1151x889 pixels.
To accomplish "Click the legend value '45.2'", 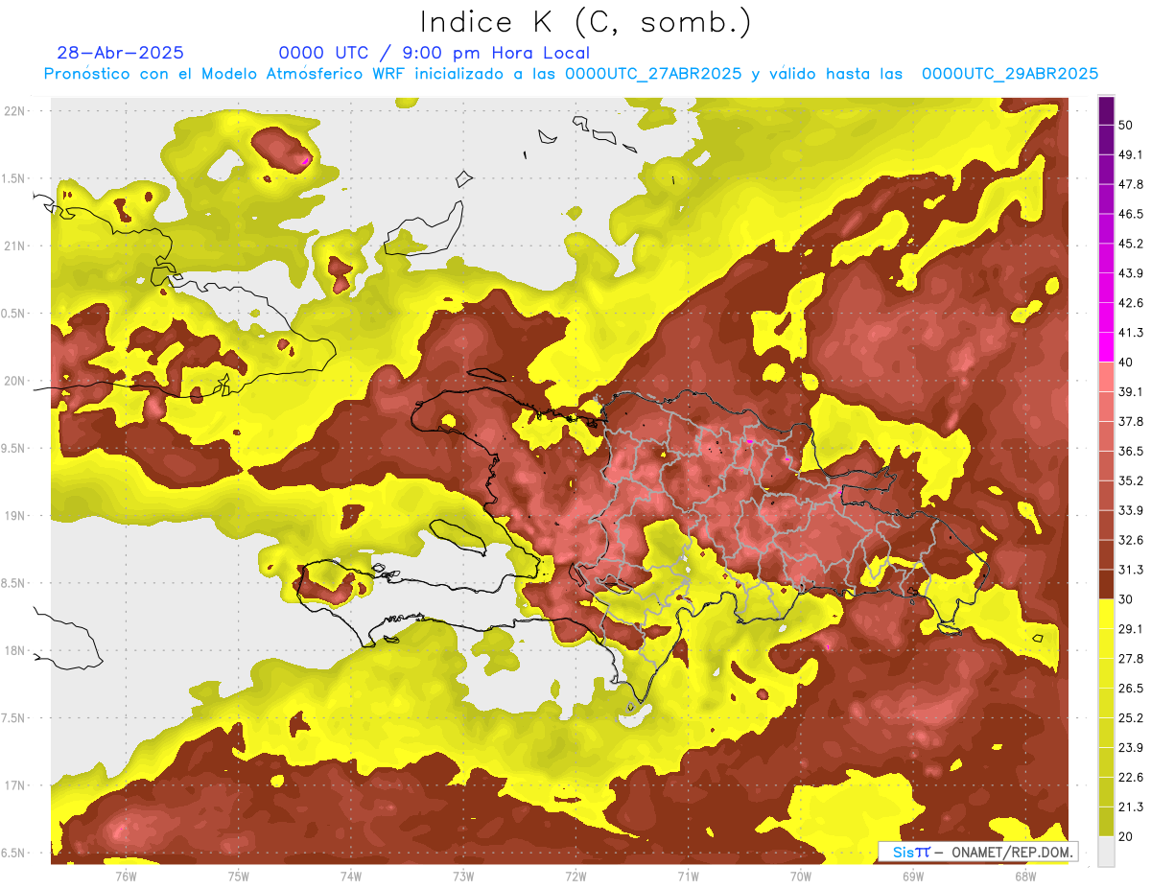I will [1131, 244].
